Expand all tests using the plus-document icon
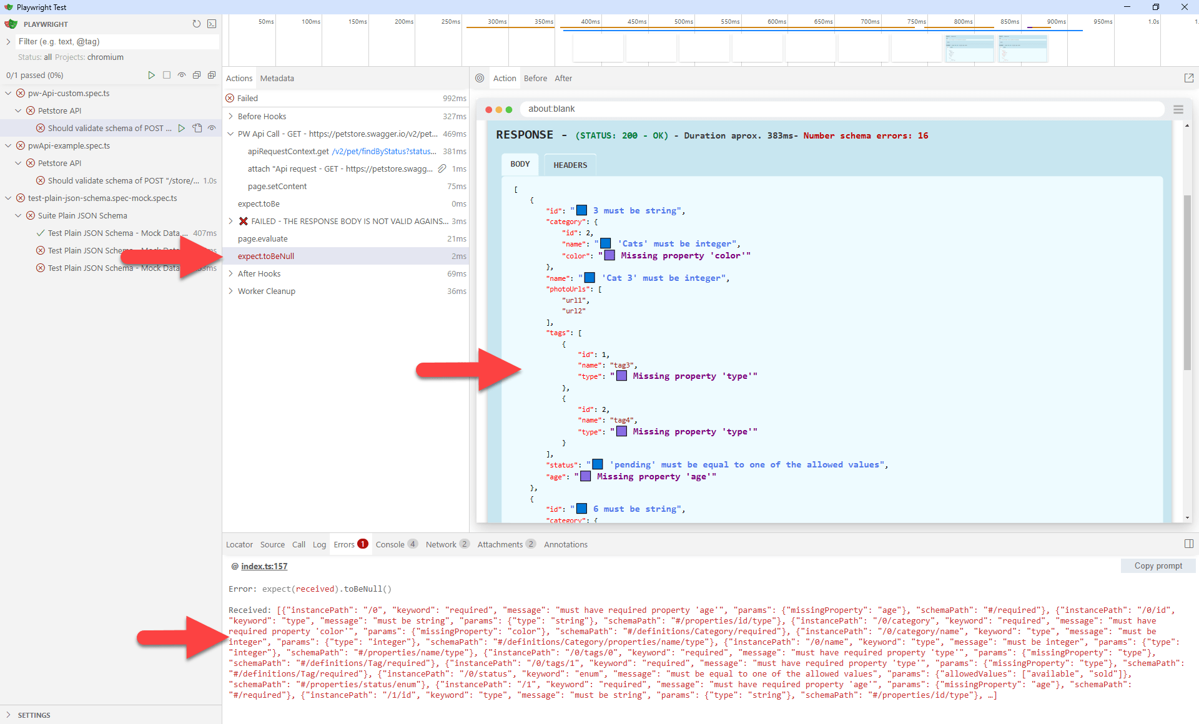 (x=212, y=75)
